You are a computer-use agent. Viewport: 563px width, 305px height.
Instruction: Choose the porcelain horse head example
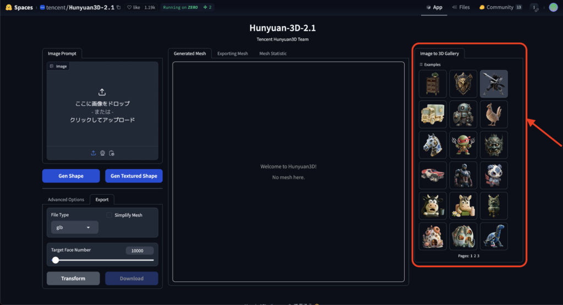(x=433, y=145)
